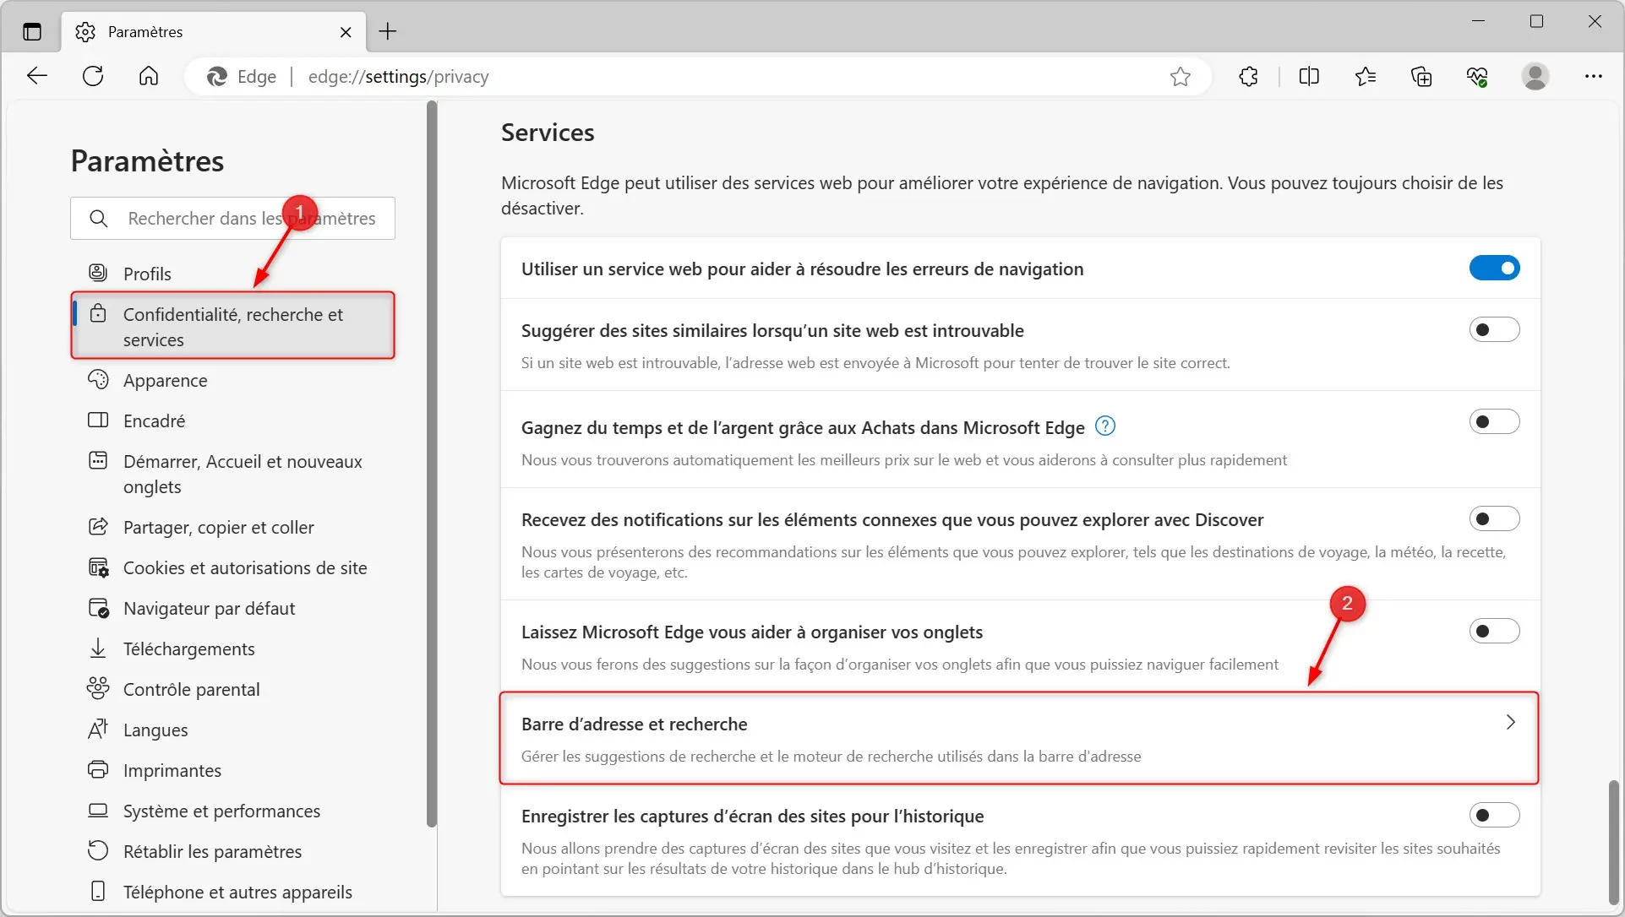Viewport: 1625px width, 917px height.
Task: Open the home page icon
Action: [x=149, y=76]
